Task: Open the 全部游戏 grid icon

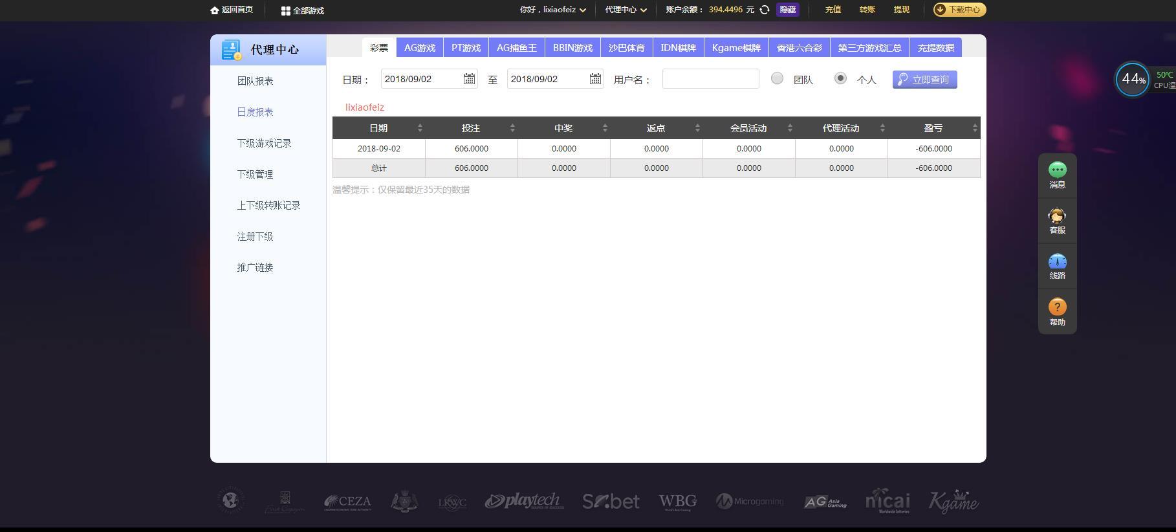Action: pyautogui.click(x=285, y=11)
